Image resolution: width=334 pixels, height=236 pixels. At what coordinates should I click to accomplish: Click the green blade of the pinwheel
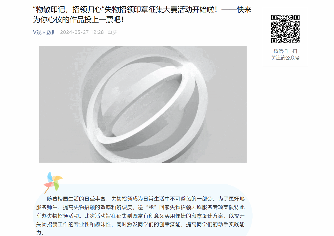pyautogui.click(x=56, y=186)
